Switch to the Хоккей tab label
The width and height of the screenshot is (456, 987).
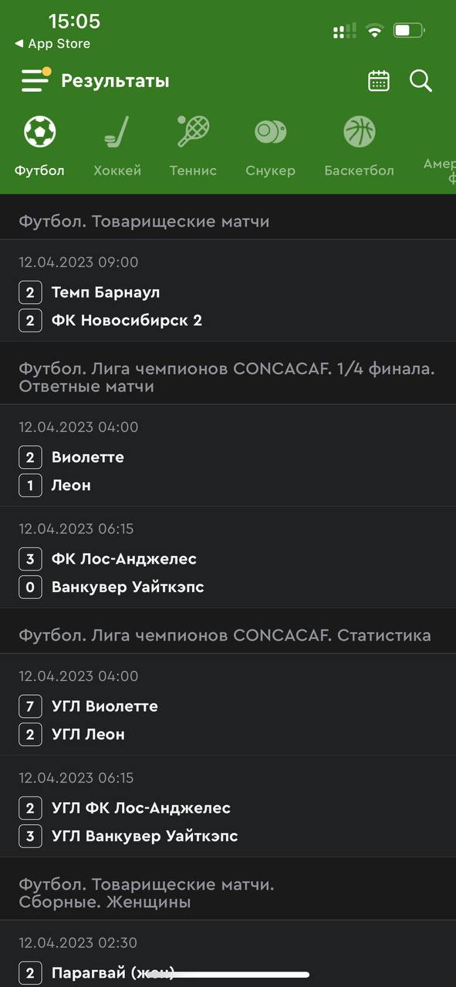pos(117,170)
